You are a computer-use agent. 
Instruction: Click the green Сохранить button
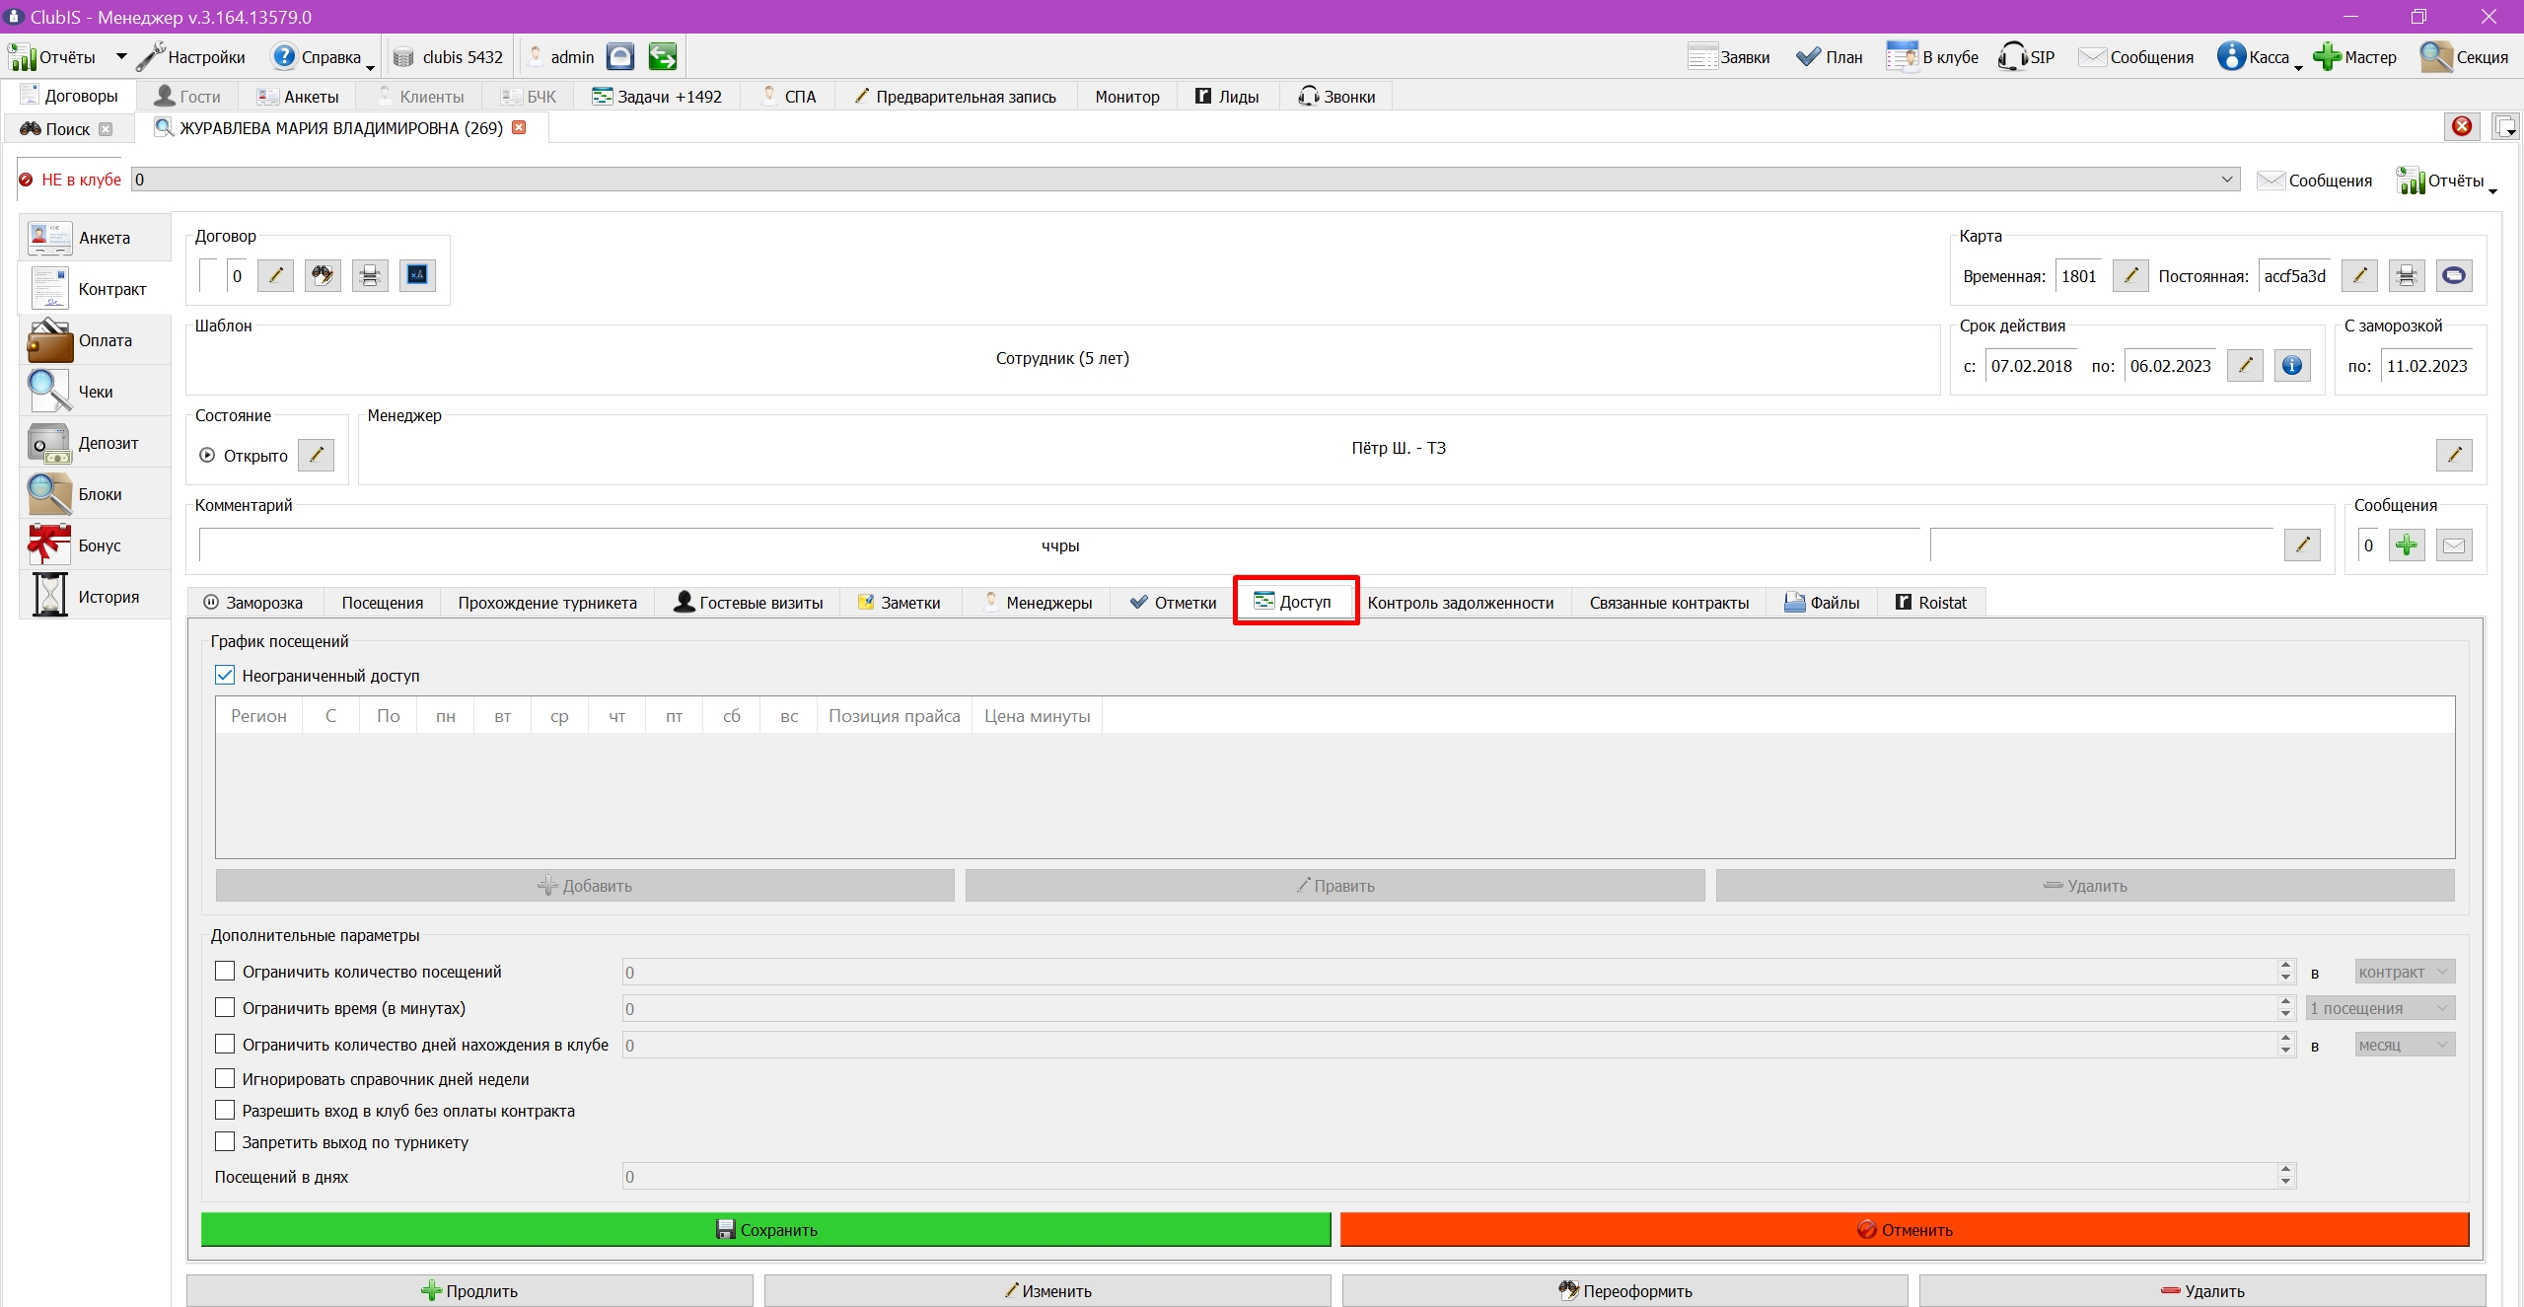coord(766,1230)
